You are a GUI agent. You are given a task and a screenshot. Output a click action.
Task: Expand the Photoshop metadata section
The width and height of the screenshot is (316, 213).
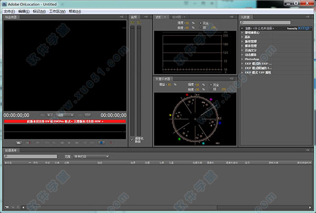(242, 59)
